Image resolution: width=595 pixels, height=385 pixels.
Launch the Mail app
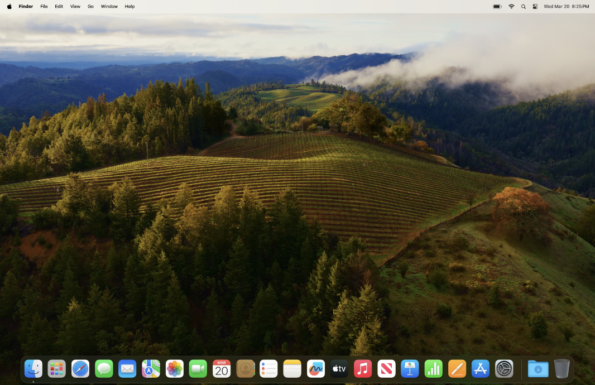click(x=127, y=368)
